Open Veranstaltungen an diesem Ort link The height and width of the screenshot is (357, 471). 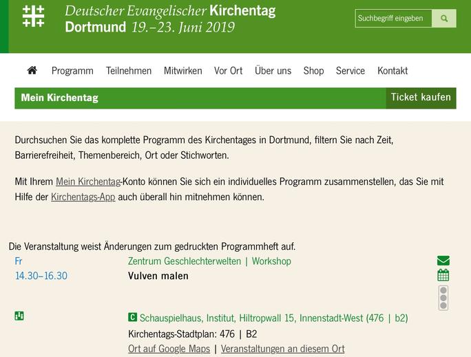282,349
